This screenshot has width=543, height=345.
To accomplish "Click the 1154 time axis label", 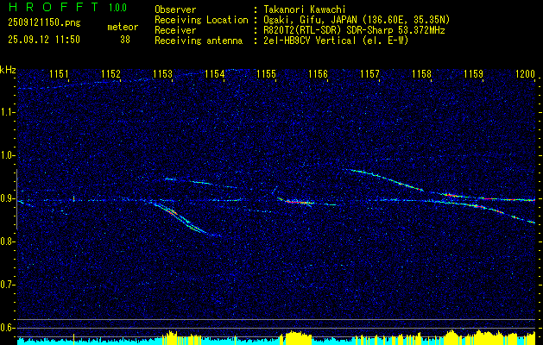I will coord(214,74).
